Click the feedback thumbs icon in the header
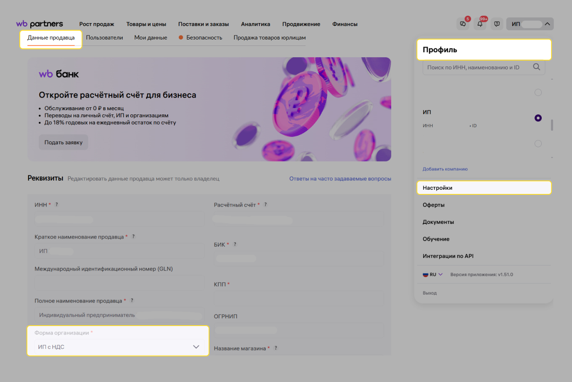Viewport: 572px width, 382px height. pos(497,24)
